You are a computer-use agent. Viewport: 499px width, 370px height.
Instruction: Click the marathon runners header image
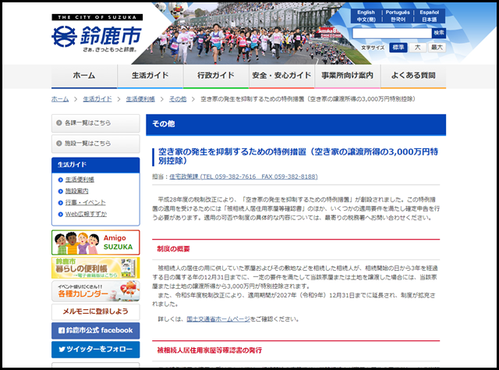pos(251,34)
